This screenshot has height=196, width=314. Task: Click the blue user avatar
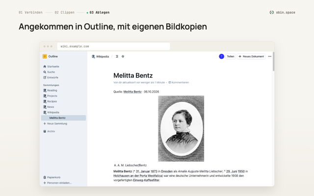pos(221,56)
